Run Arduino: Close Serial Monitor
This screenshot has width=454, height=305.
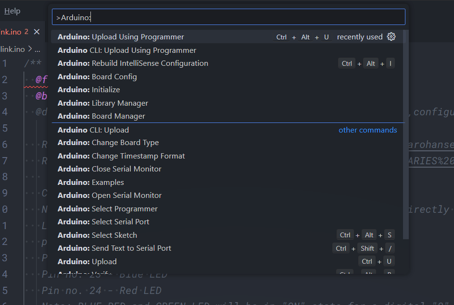[x=227, y=169]
